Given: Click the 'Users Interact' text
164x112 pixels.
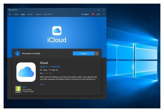Looking at the screenshot, I should point(27,89).
